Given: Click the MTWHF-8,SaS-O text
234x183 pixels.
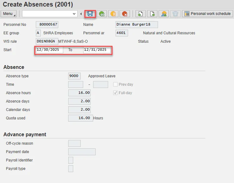Looking at the screenshot, I should [73, 41].
